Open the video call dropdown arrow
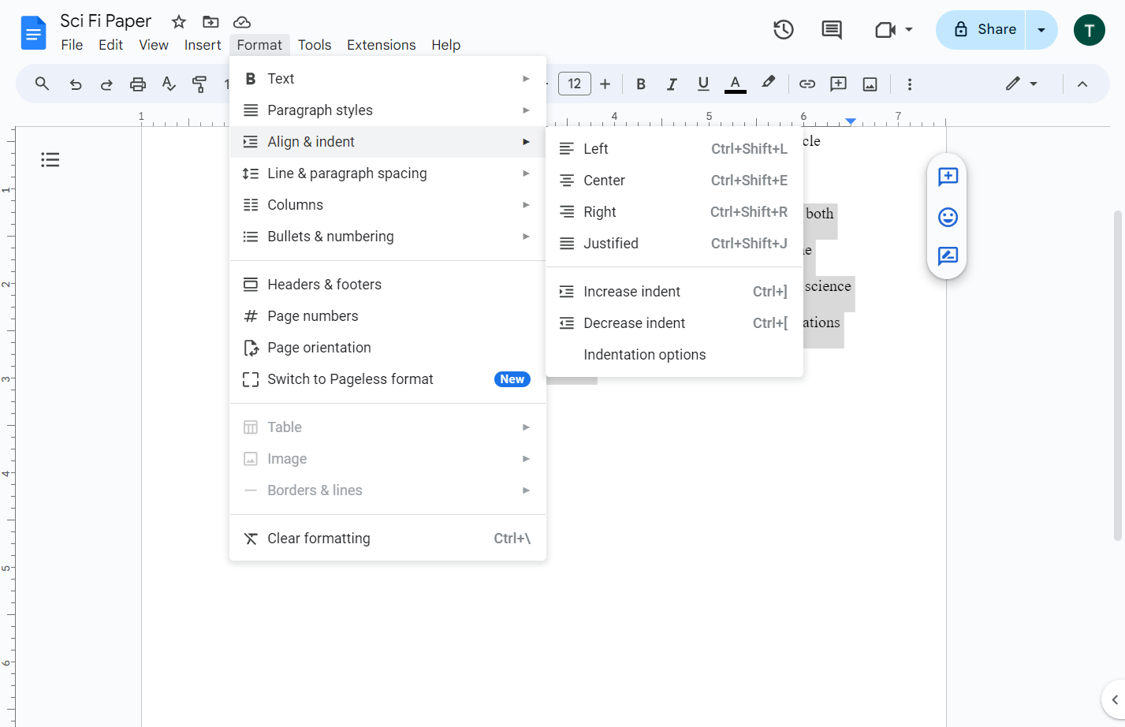 coord(909,30)
